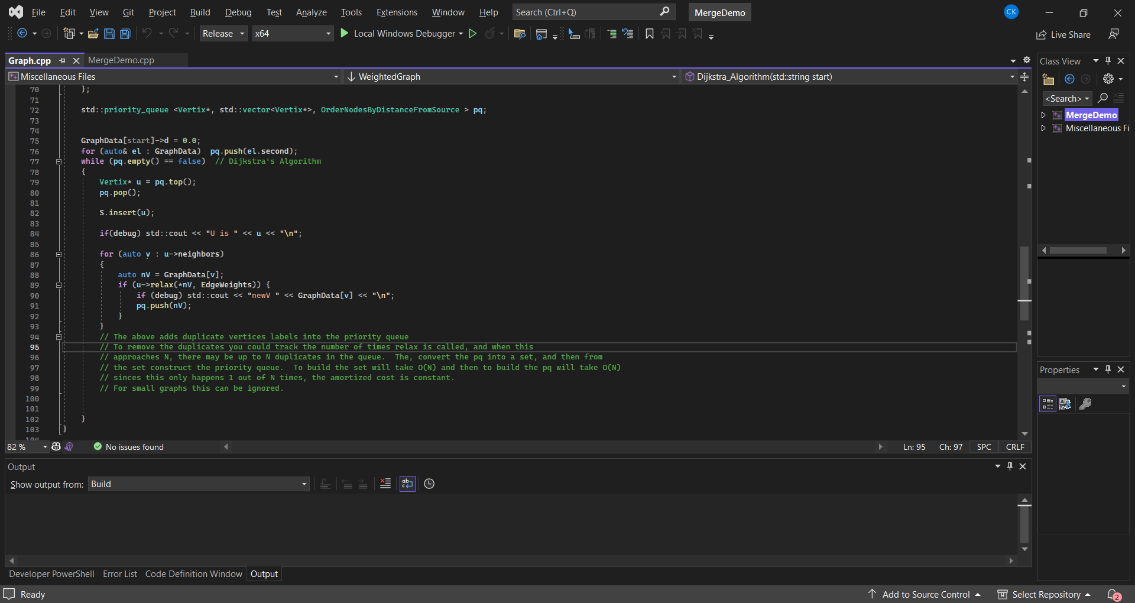1135x603 pixels.
Task: Click the Class View horizontal scrollbar thumb
Action: (x=1078, y=251)
